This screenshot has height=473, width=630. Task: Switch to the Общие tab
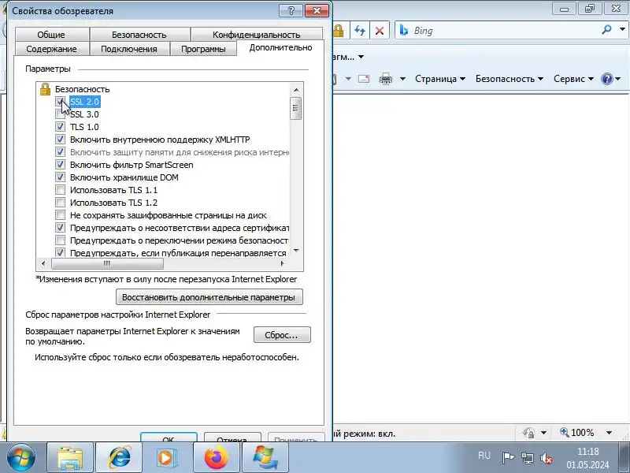pyautogui.click(x=51, y=35)
